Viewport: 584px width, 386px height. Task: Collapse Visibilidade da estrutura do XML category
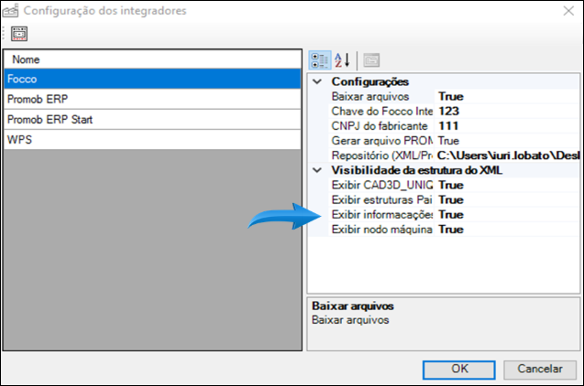[x=317, y=170]
